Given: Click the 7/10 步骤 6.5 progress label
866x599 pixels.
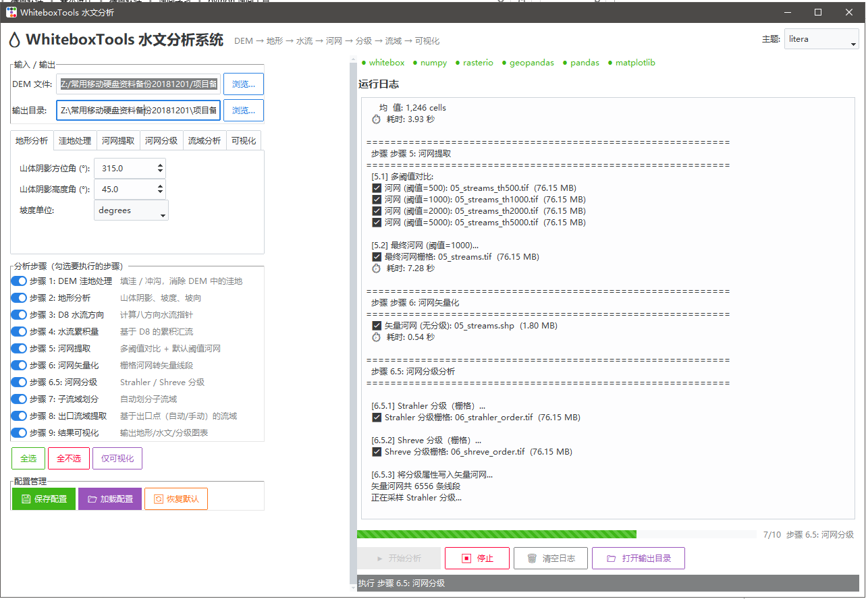Looking at the screenshot, I should [809, 534].
